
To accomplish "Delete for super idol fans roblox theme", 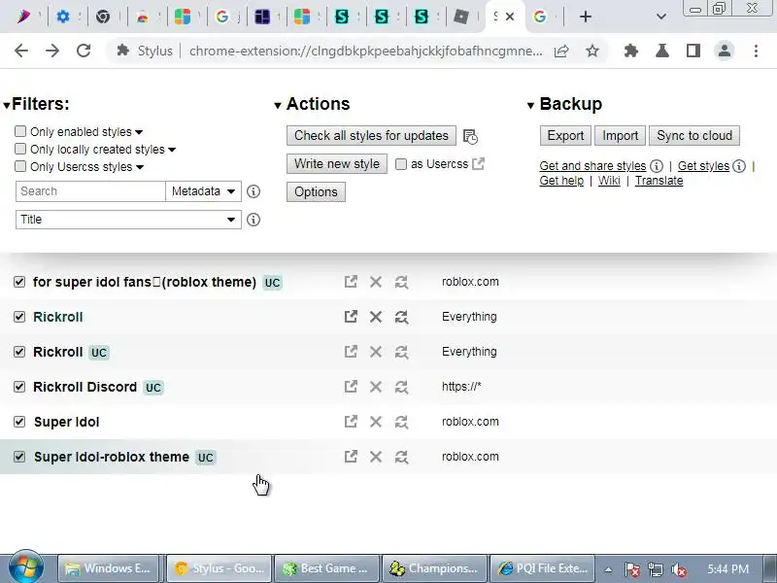I will pos(376,282).
